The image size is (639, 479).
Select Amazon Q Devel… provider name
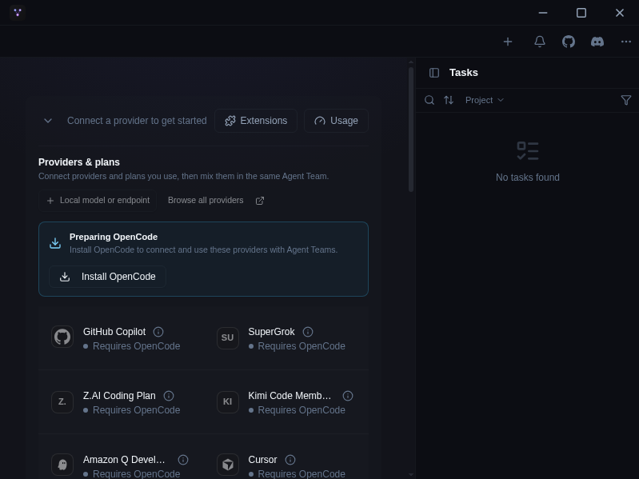tap(124, 460)
